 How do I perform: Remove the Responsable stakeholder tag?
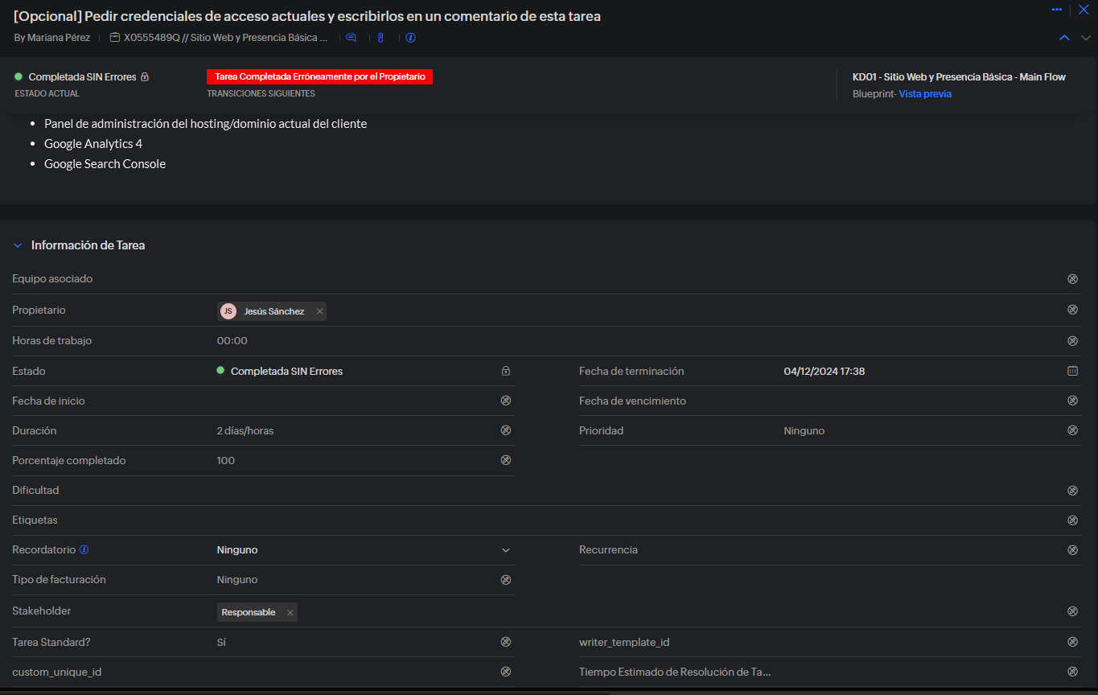[290, 613]
